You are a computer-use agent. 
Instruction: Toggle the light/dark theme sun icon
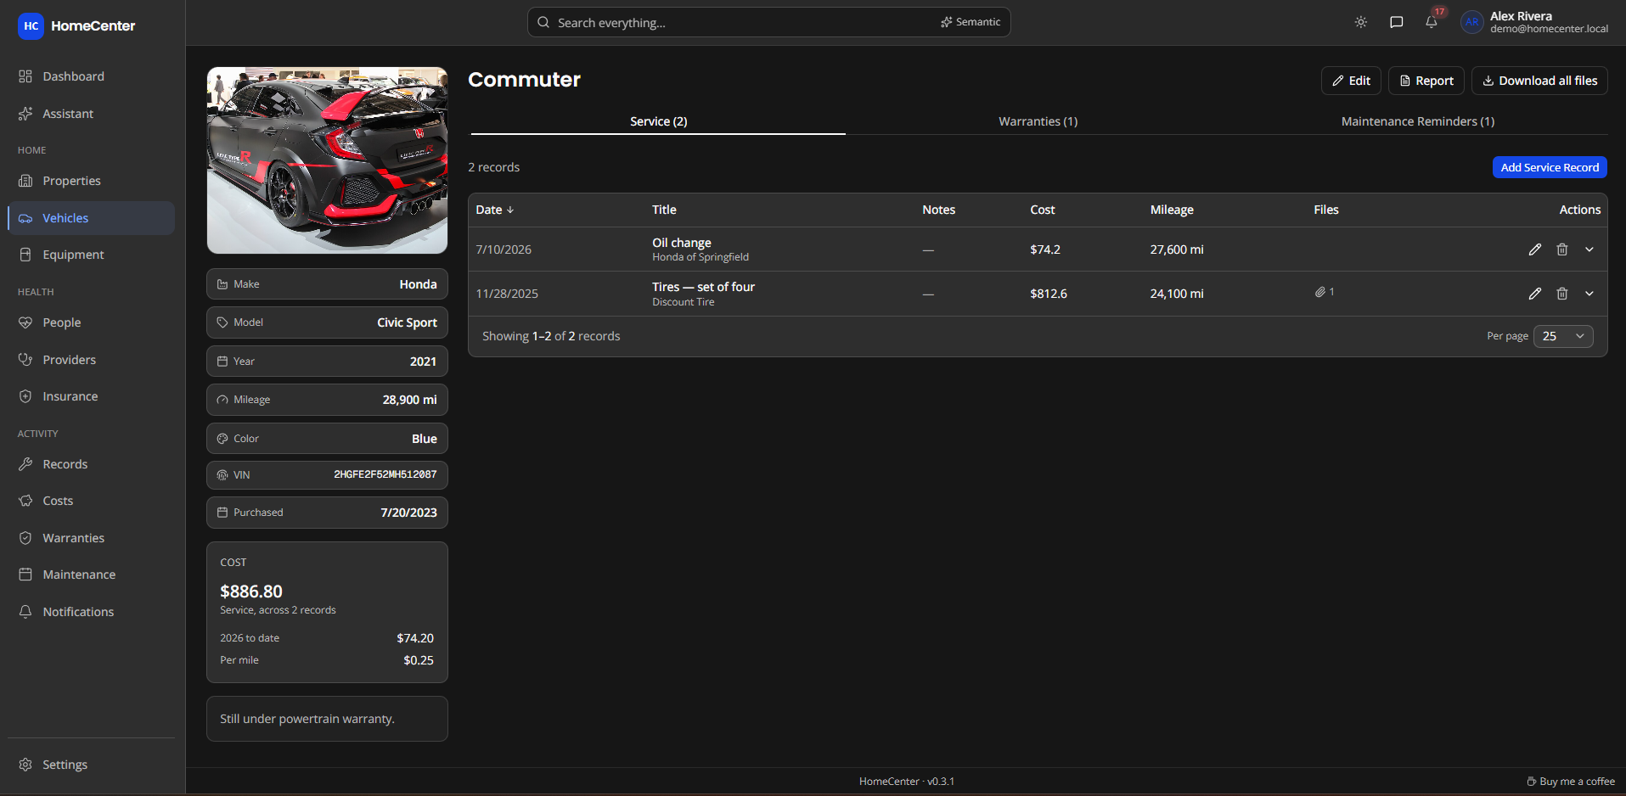[1361, 22]
